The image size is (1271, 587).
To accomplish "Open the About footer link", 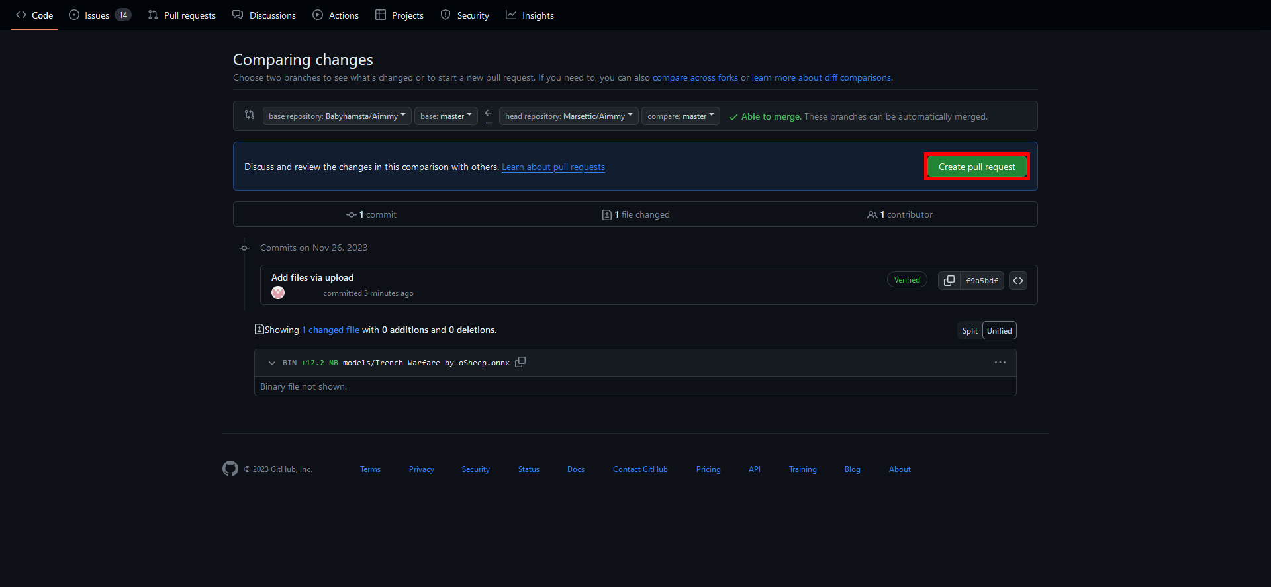I will click(900, 469).
